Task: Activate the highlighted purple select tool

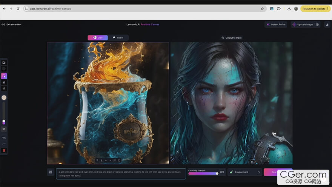Action: [x=4, y=76]
